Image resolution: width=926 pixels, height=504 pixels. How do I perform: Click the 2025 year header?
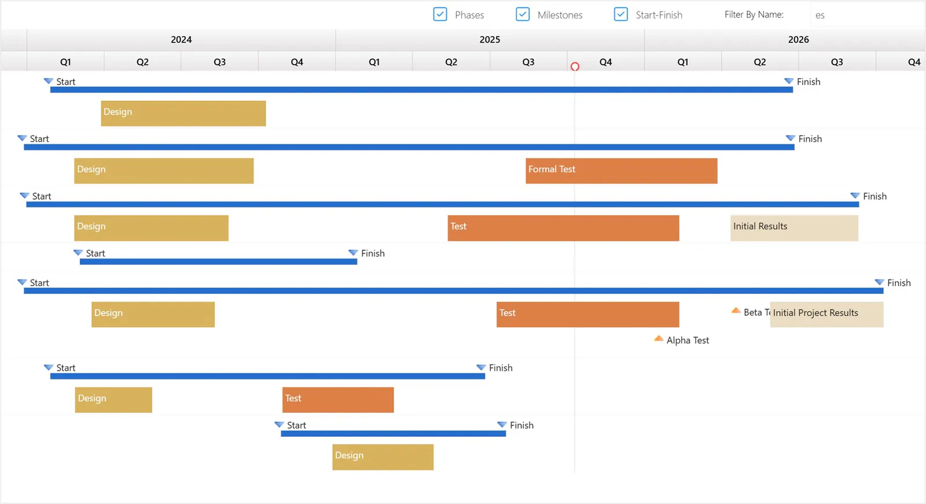point(490,40)
